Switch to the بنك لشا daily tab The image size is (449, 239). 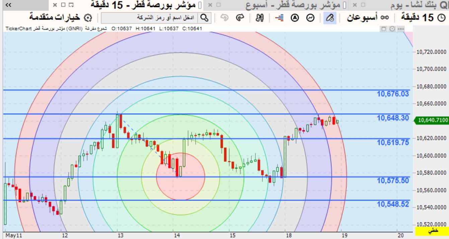coord(420,5)
